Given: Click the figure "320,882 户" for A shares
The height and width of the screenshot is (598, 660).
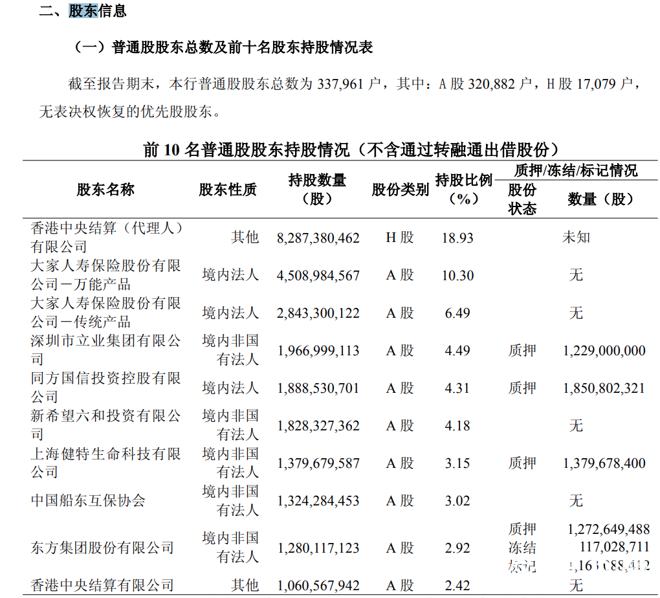Looking at the screenshot, I should [500, 83].
